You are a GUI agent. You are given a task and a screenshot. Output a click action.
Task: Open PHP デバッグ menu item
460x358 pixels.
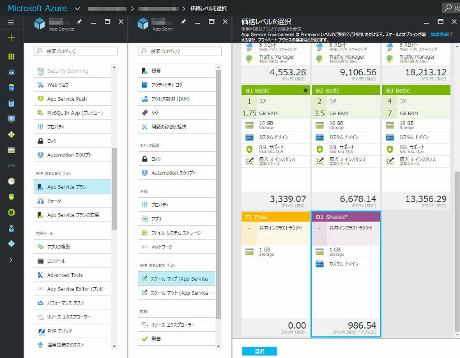pyautogui.click(x=72, y=331)
